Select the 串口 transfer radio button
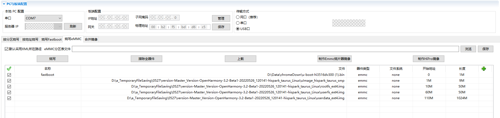This screenshot has height=118, width=500. click(238, 23)
